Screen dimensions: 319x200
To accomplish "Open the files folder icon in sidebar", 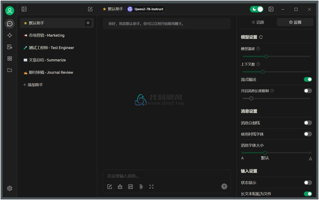I will click(x=10, y=70).
